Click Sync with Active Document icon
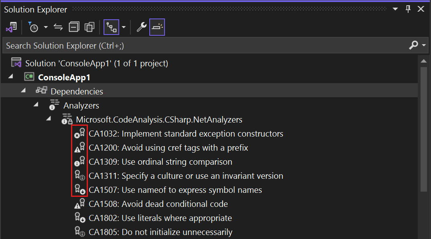This screenshot has height=239, width=431. 58,27
